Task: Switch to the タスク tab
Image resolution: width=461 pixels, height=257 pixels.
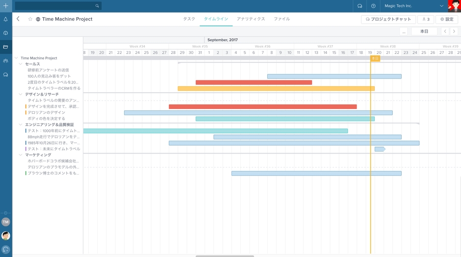Action: tap(189, 19)
